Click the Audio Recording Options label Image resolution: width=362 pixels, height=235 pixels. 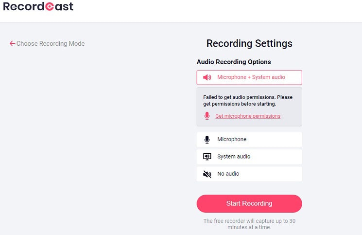[x=234, y=62]
